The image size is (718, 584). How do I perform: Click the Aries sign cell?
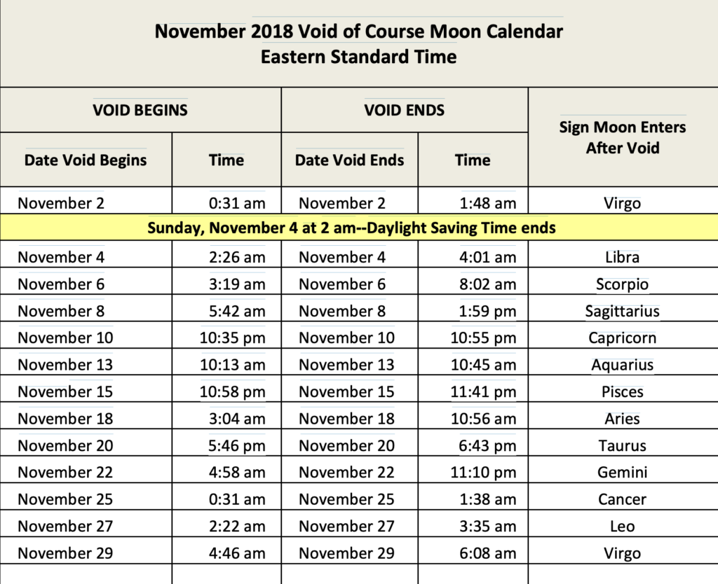click(x=623, y=419)
